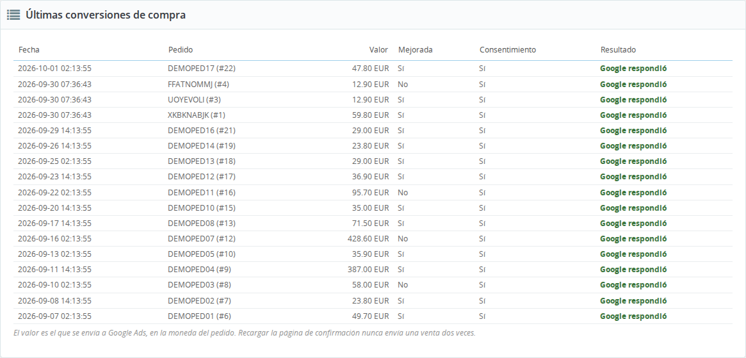Click Google respondió in the DEMOPED01 row
Viewport: 746px width, 358px height.
pos(633,316)
